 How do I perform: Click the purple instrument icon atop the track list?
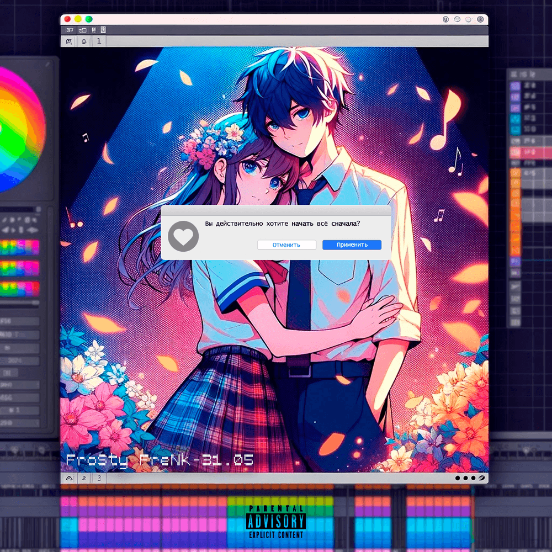click(x=515, y=86)
